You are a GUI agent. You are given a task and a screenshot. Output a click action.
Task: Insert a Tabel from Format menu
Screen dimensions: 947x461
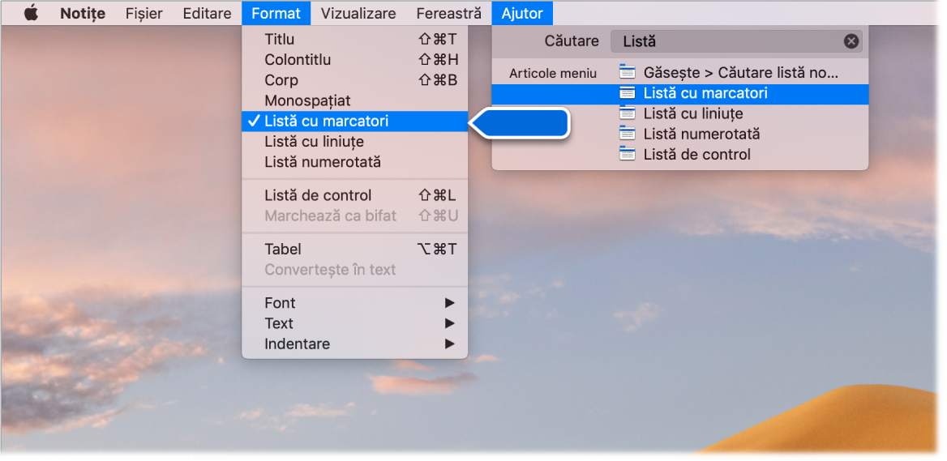pos(354,250)
